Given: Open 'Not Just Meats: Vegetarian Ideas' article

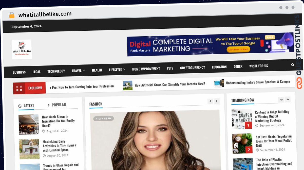Looking at the screenshot, I should pyautogui.click(x=274, y=141).
